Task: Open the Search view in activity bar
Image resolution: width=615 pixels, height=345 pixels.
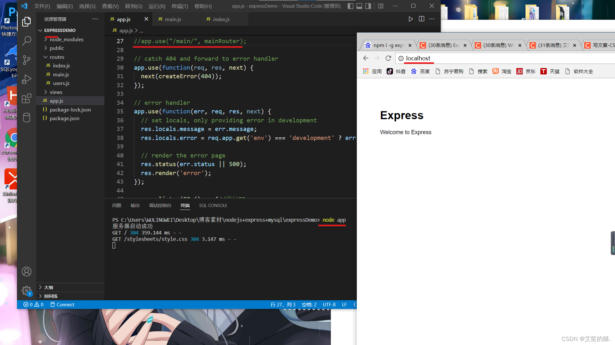Action: click(x=27, y=41)
